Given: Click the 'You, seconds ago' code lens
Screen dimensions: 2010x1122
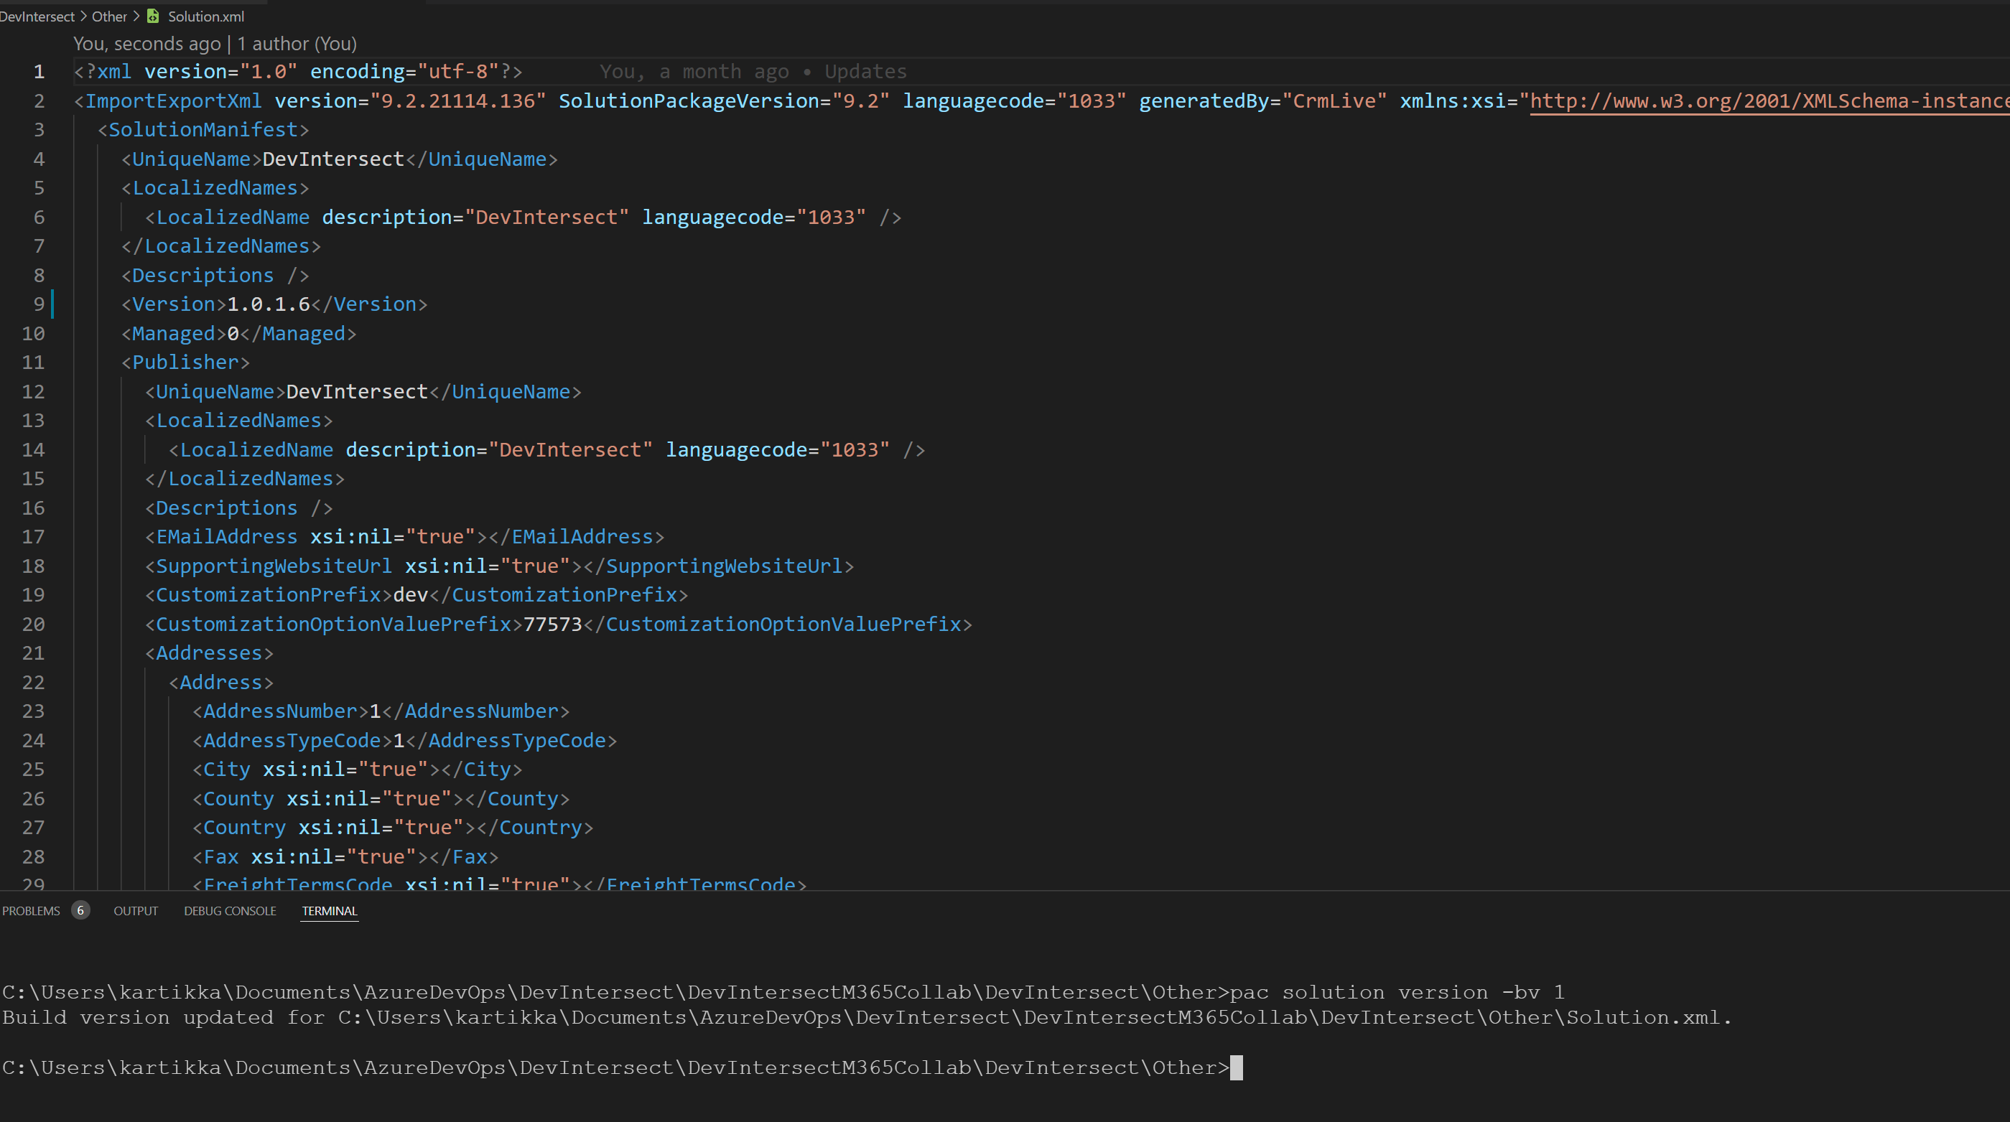Looking at the screenshot, I should coord(146,44).
